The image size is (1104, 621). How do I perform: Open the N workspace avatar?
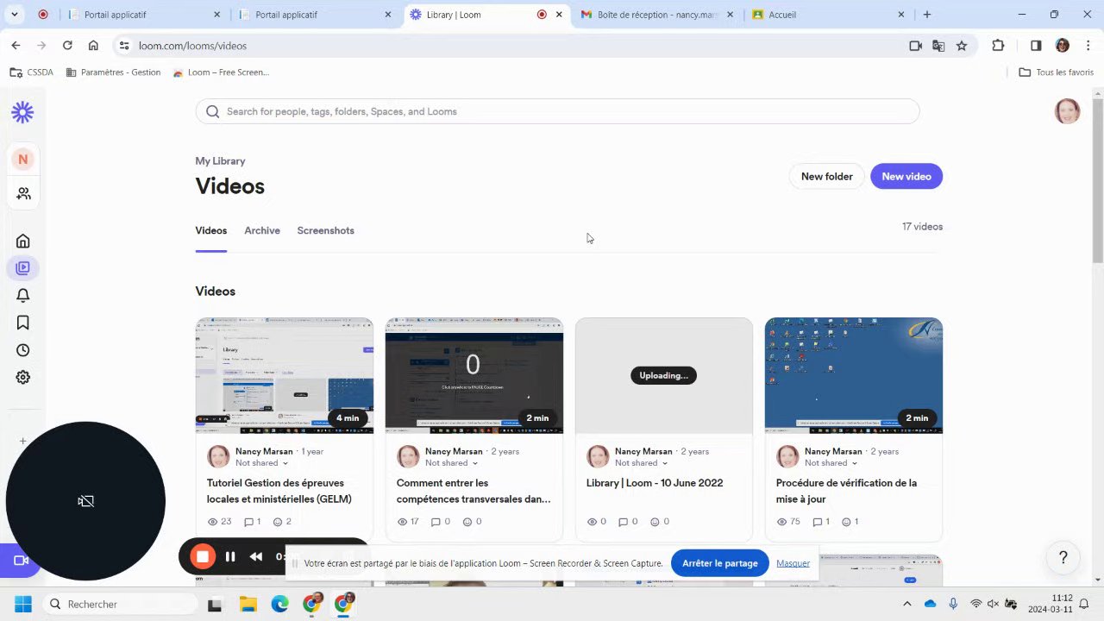pos(22,160)
